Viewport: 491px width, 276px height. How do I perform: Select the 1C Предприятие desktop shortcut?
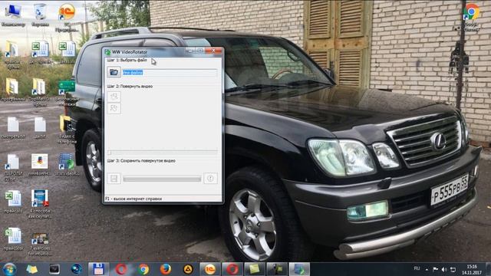coord(67,17)
